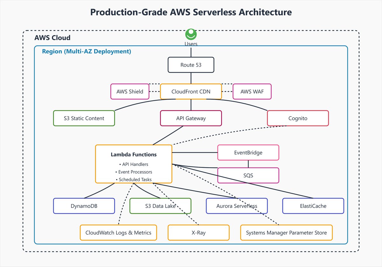Click the Scheduled Tasks bullet text
Image resolution: width=382 pixels, height=267 pixels.
(x=134, y=180)
